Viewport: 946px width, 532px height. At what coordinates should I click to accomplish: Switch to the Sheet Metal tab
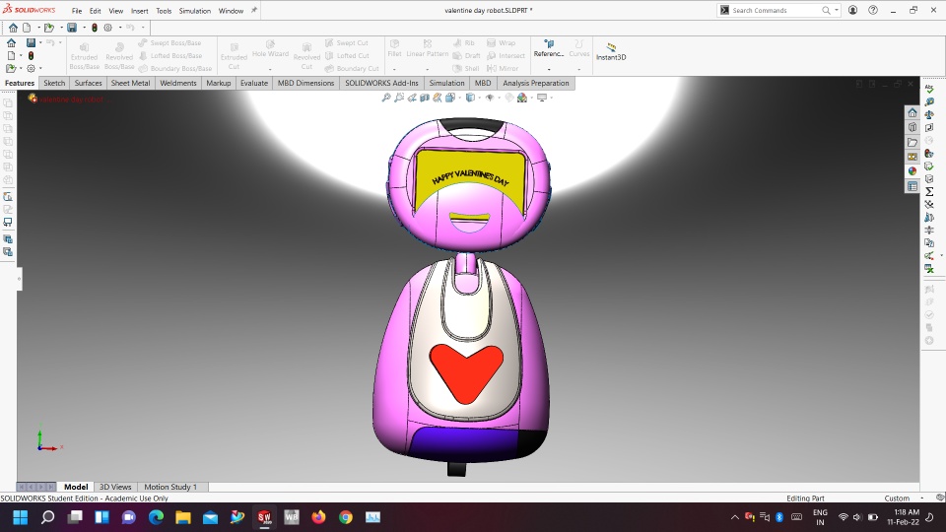(130, 84)
